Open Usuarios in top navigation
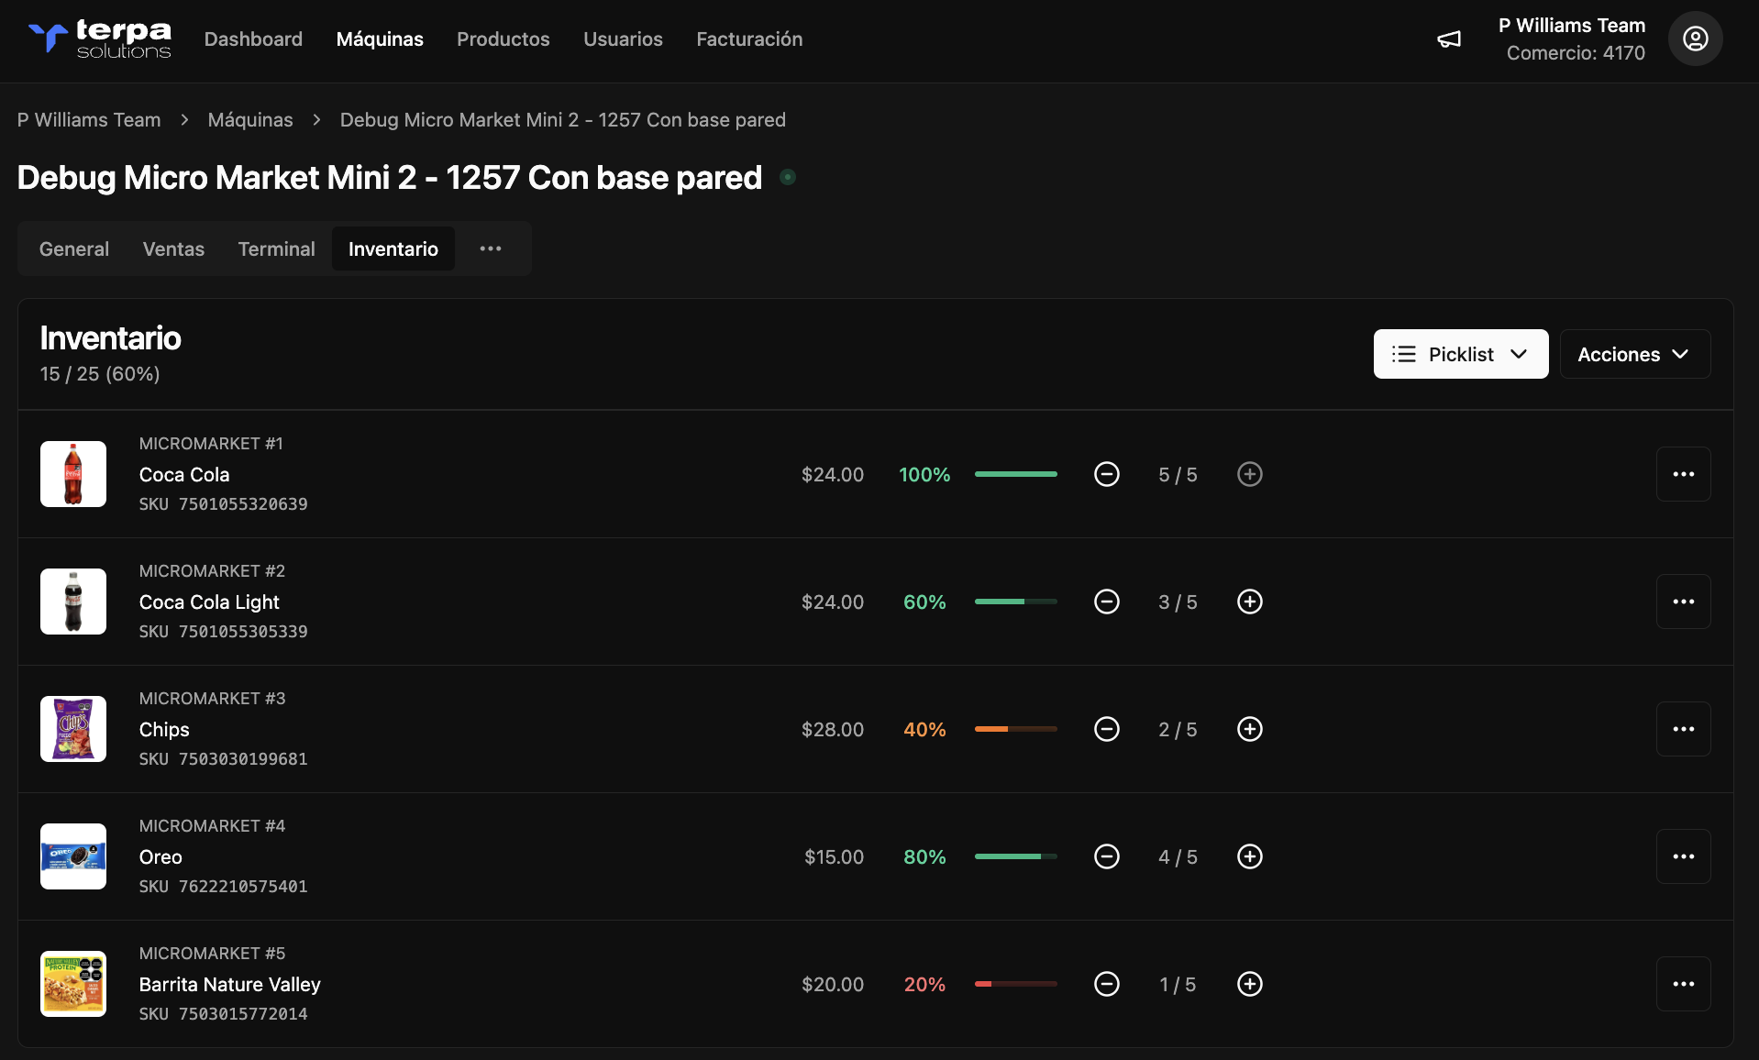This screenshot has height=1060, width=1759. click(623, 39)
